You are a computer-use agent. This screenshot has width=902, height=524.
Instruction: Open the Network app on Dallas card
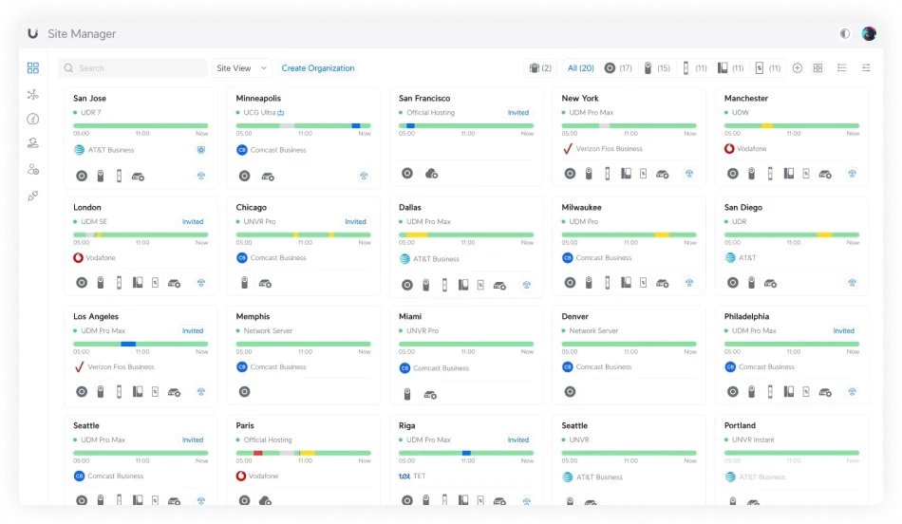click(x=407, y=285)
